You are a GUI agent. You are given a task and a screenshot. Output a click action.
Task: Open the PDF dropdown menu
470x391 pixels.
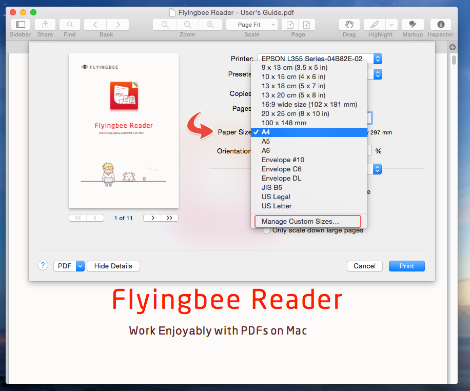69,266
